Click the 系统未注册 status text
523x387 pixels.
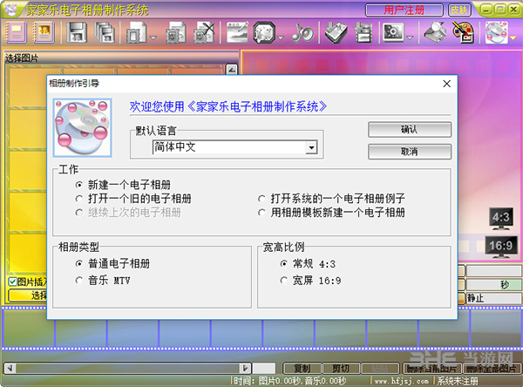click(x=458, y=381)
